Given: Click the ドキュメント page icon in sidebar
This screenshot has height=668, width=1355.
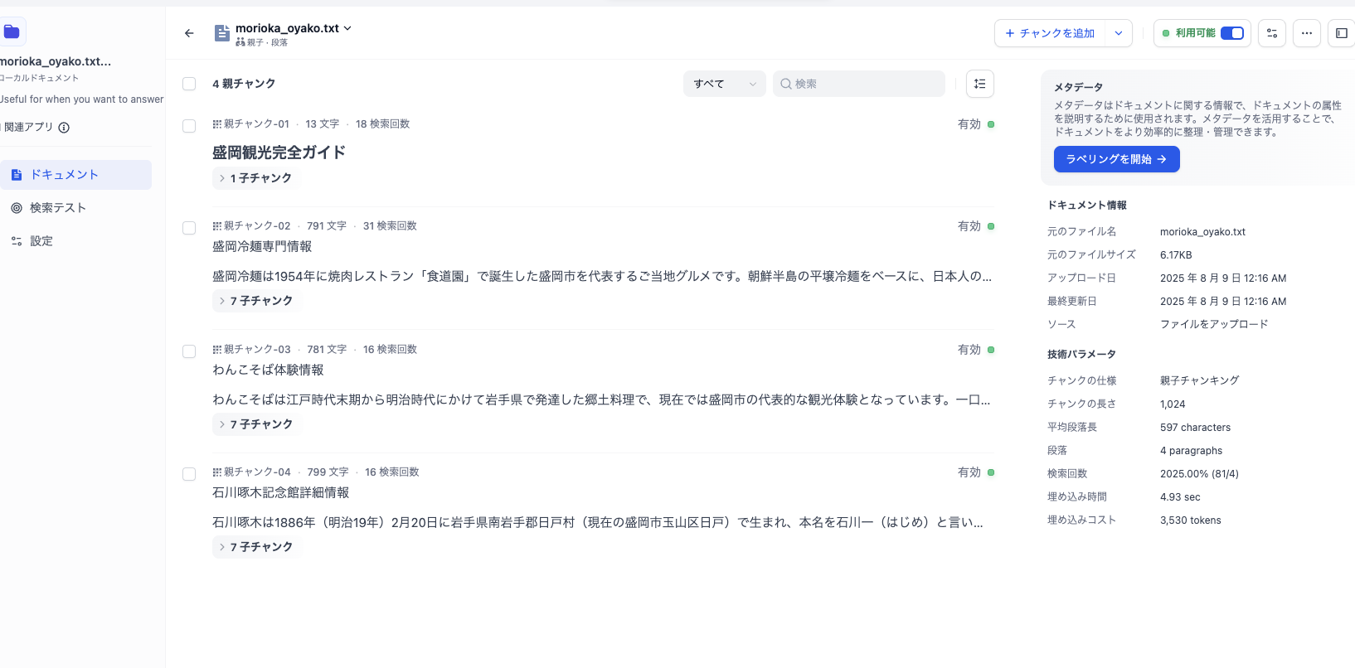Looking at the screenshot, I should tap(17, 175).
